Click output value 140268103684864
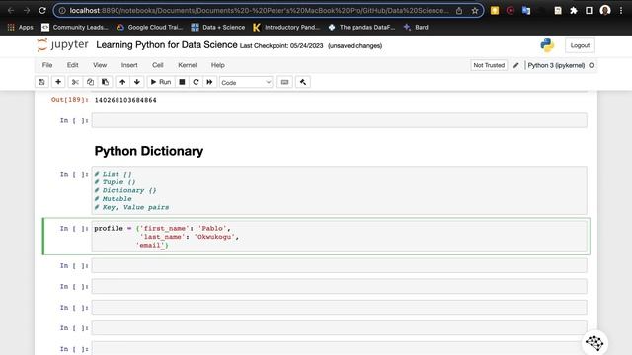Viewport: 632px width, 355px height. click(x=125, y=100)
